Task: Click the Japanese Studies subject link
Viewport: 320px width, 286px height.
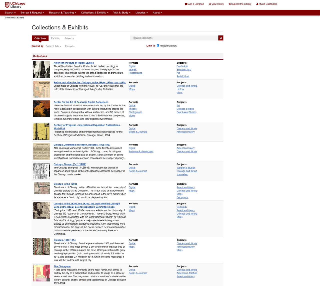Action: tap(186, 168)
